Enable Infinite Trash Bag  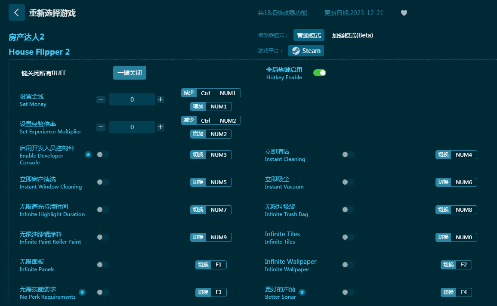348,210
